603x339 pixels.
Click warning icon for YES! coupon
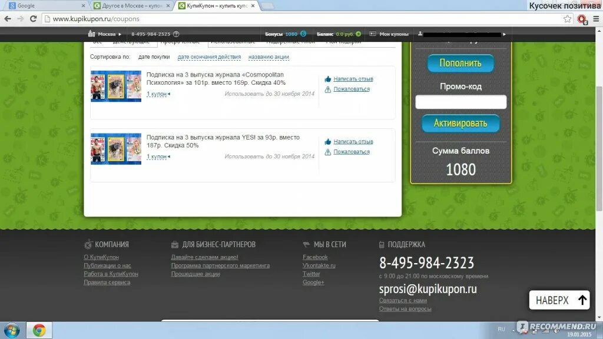point(327,152)
